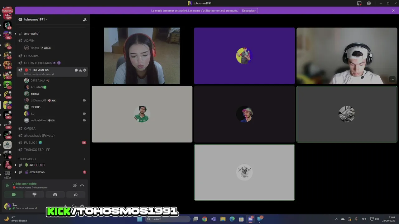
Task: Open Google Chrome from taskbar
Action: pos(204,219)
